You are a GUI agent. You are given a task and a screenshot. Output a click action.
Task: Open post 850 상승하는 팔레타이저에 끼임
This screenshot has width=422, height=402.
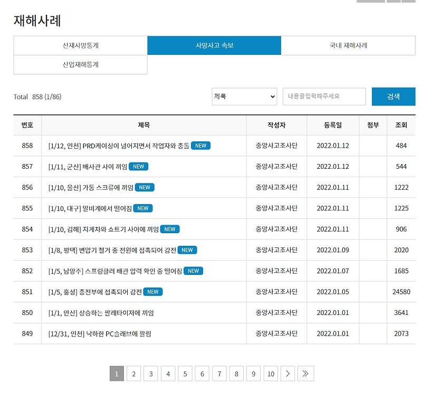pyautogui.click(x=101, y=313)
